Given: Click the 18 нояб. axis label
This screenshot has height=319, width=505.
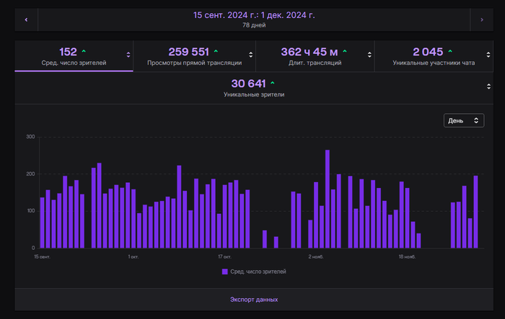Looking at the screenshot, I should coord(407,256).
